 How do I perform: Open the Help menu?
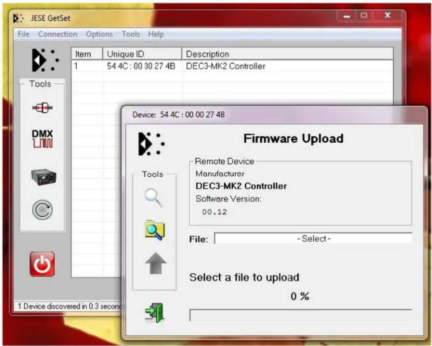click(156, 34)
